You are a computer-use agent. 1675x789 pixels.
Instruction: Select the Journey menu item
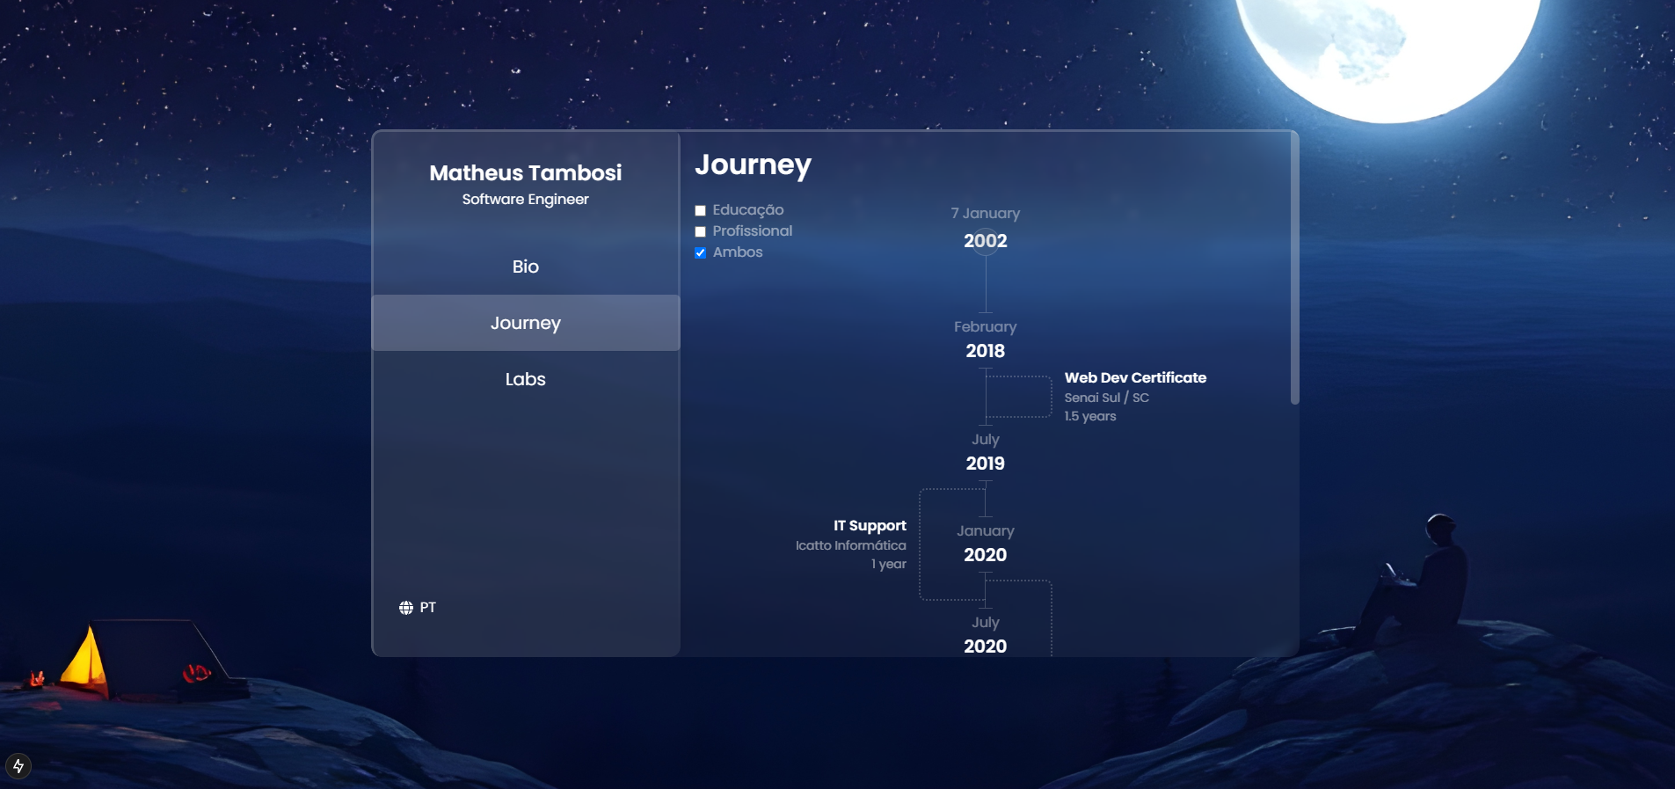(526, 323)
